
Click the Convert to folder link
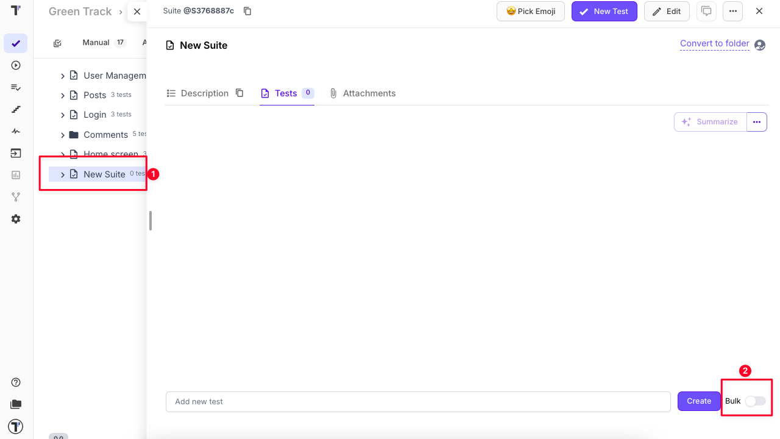(x=714, y=44)
